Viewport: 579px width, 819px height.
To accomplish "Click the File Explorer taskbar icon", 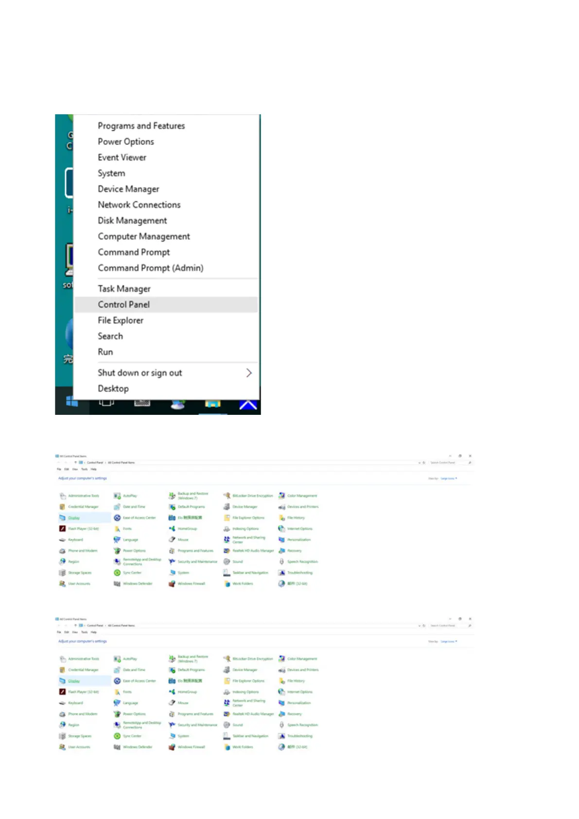I will [212, 404].
